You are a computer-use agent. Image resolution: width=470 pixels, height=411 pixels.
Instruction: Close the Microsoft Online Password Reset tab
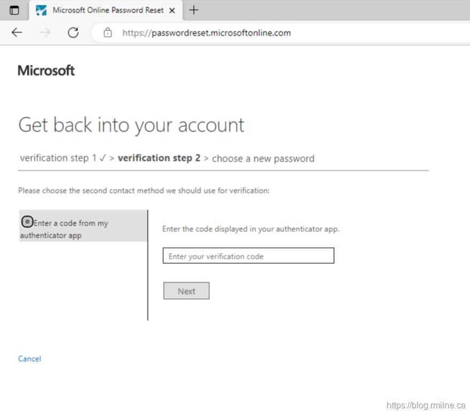[172, 10]
